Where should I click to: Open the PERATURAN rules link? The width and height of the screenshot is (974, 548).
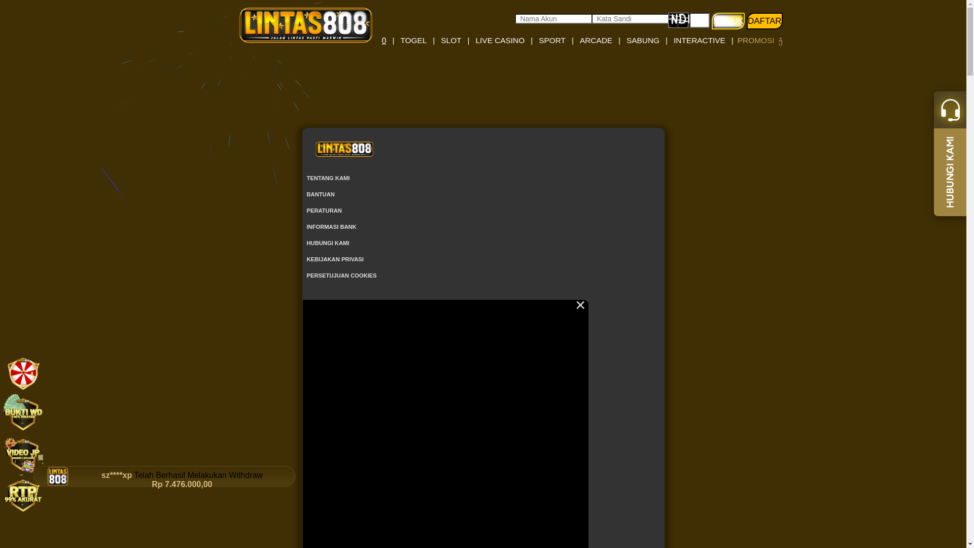(x=324, y=211)
